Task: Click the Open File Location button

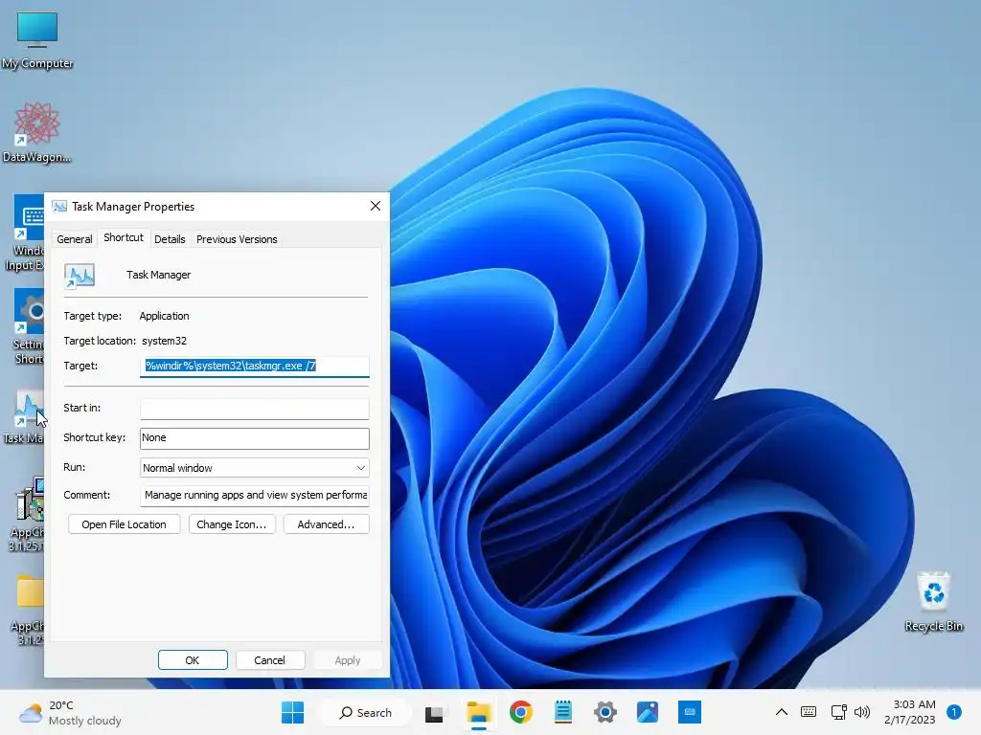Action: click(x=124, y=524)
